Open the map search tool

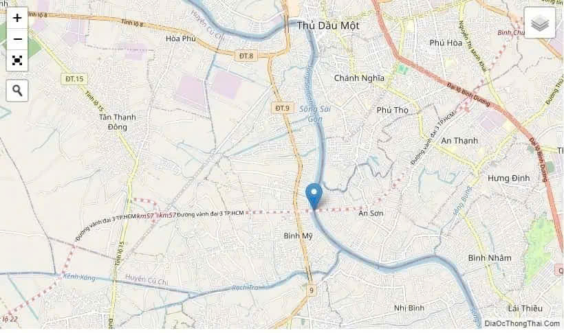pyautogui.click(x=17, y=91)
